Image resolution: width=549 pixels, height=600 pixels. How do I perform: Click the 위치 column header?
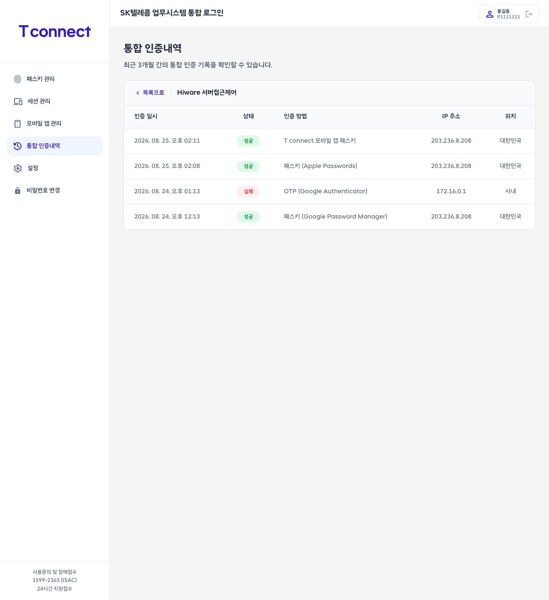tap(510, 117)
